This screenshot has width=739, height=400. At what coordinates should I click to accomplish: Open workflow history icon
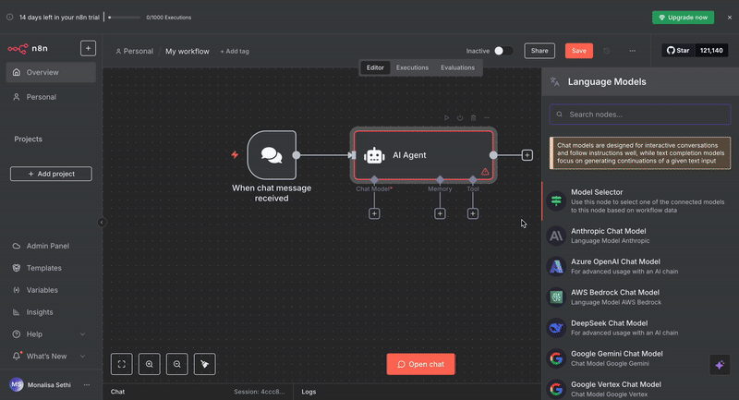click(x=607, y=51)
